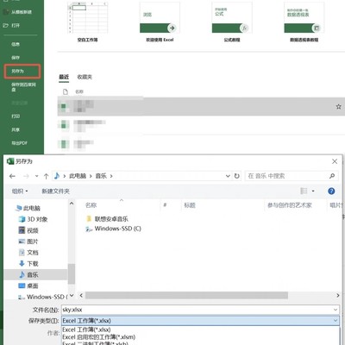Refresh the folder with the refresh icon
345x345 pixels.
237,176
